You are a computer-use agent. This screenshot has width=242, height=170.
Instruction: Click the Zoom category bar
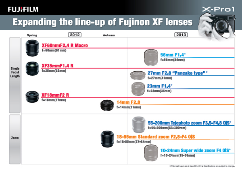coord(15,139)
